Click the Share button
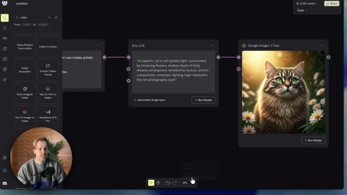Image resolution: width=347 pixels, height=195 pixels. (x=332, y=4)
